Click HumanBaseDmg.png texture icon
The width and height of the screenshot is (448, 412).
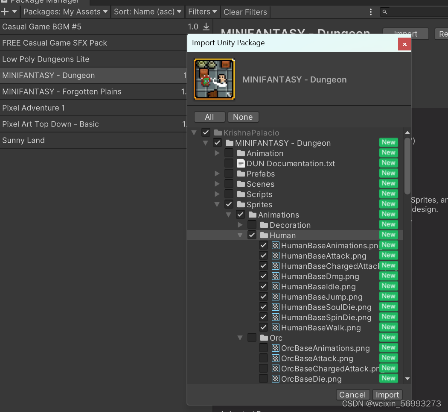click(x=276, y=276)
